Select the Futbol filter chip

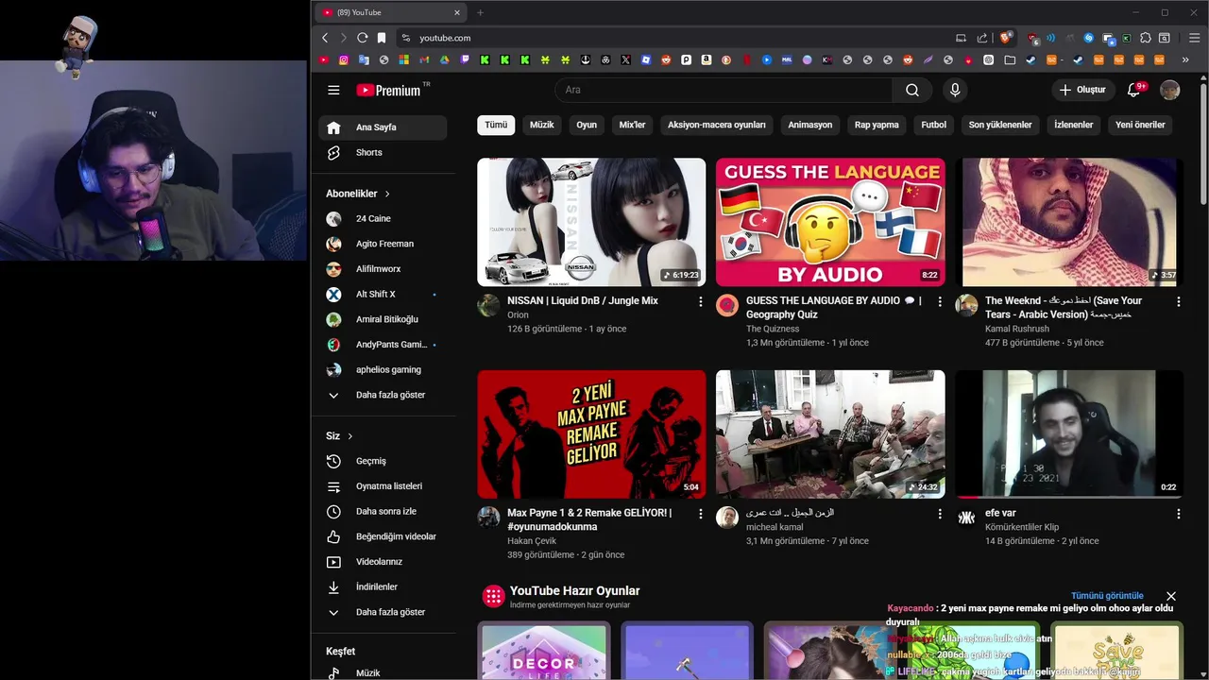[x=934, y=125]
